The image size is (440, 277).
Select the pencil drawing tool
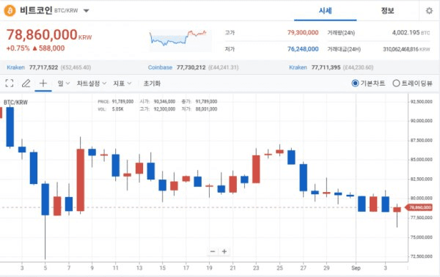click(26, 84)
